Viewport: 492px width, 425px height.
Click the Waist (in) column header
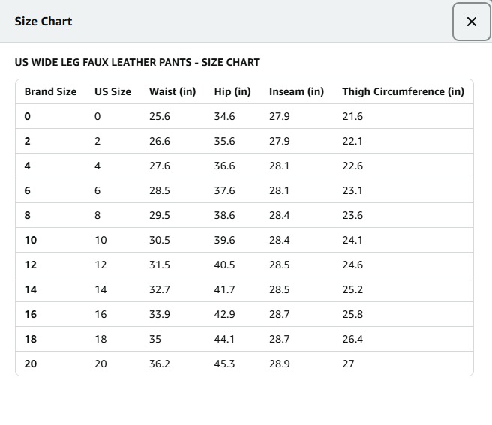pyautogui.click(x=172, y=91)
